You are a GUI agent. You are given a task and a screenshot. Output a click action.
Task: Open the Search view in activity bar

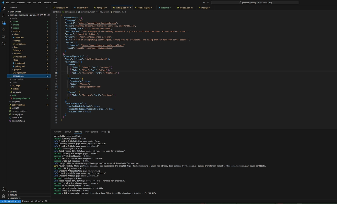tap(3, 16)
